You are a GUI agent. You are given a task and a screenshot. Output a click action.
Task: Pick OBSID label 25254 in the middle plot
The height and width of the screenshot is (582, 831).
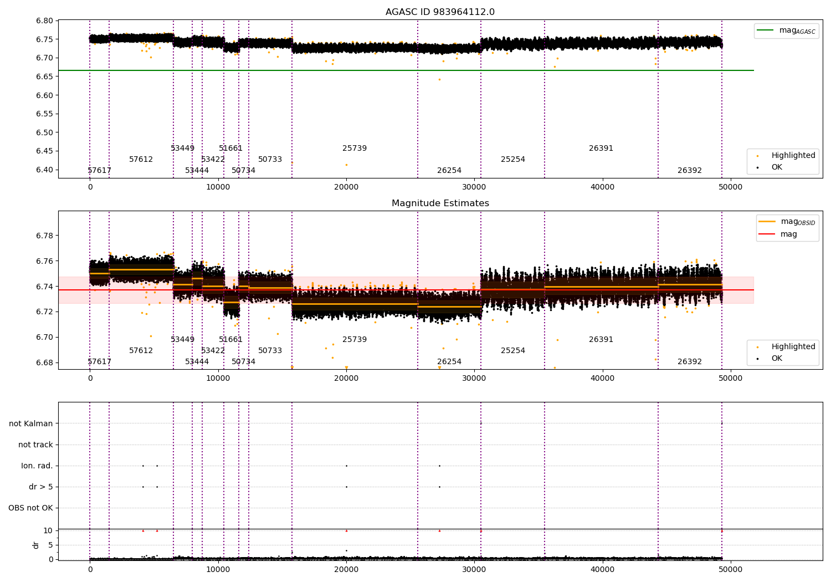click(x=513, y=351)
